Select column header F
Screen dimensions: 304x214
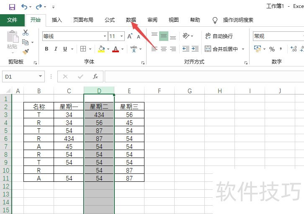click(x=159, y=91)
